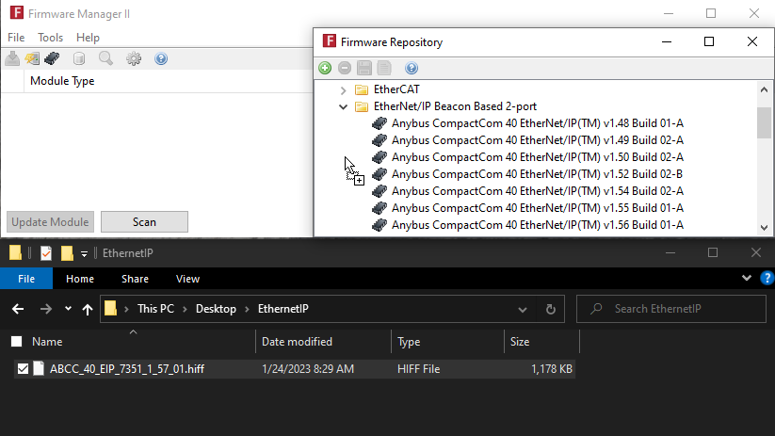Expand the EtherCAT tree node

tap(343, 90)
